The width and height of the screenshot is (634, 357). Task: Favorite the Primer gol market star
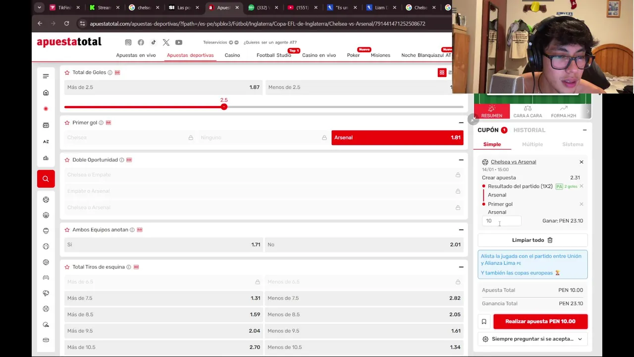[x=67, y=122]
